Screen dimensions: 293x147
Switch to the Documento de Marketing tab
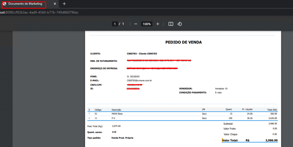25,4
